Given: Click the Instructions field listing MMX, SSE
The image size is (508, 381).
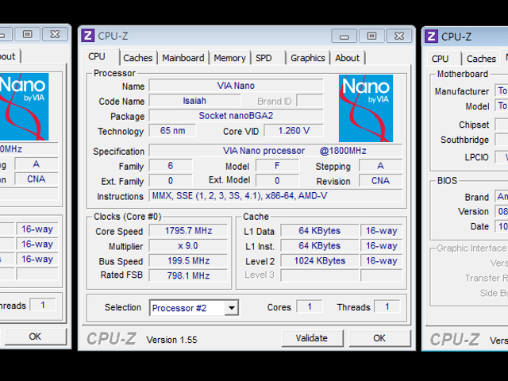Looking at the screenshot, I should (275, 196).
